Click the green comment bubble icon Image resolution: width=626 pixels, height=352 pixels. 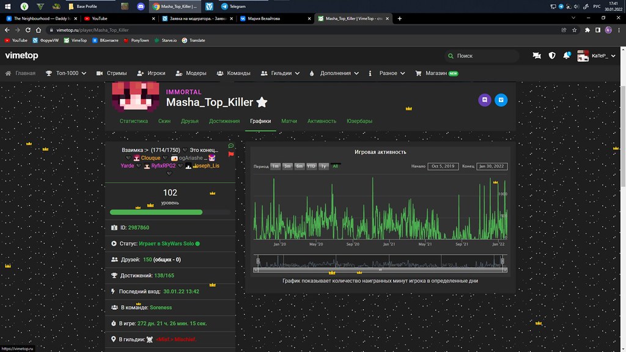pyautogui.click(x=231, y=146)
